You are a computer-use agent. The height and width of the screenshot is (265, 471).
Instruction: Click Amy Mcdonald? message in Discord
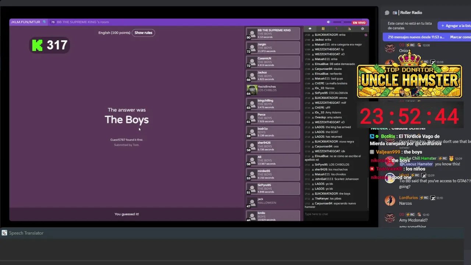coord(413,220)
